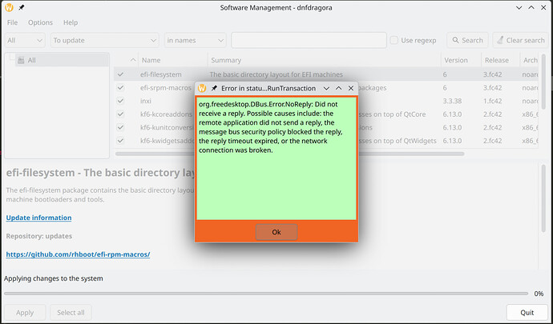Image resolution: width=553 pixels, height=324 pixels.
Task: Toggle the pin icon in main window title bar
Action: pos(22,7)
